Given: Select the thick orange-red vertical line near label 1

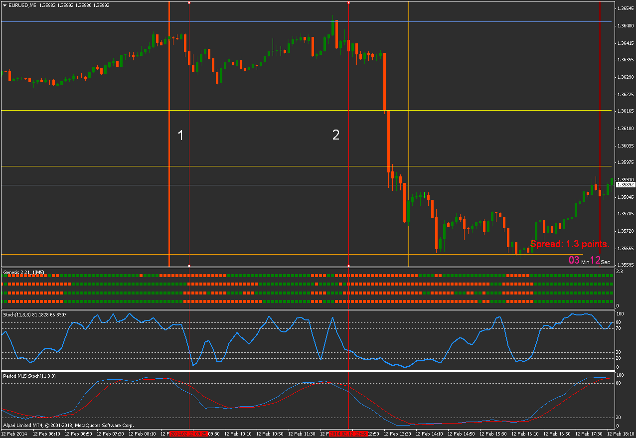Looking at the screenshot, I should tap(169, 134).
